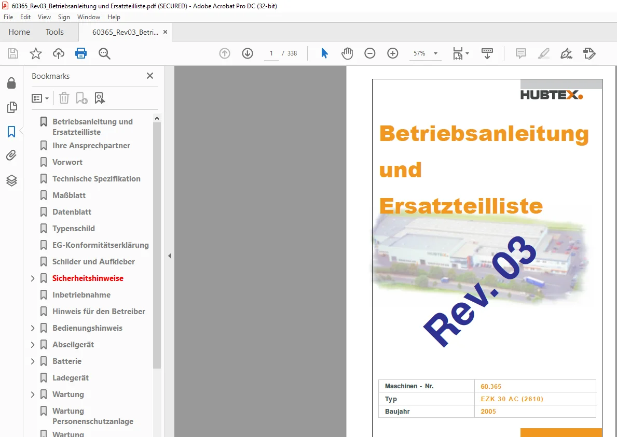The height and width of the screenshot is (437, 617).
Task: Open the zoom level dropdown
Action: (435, 53)
